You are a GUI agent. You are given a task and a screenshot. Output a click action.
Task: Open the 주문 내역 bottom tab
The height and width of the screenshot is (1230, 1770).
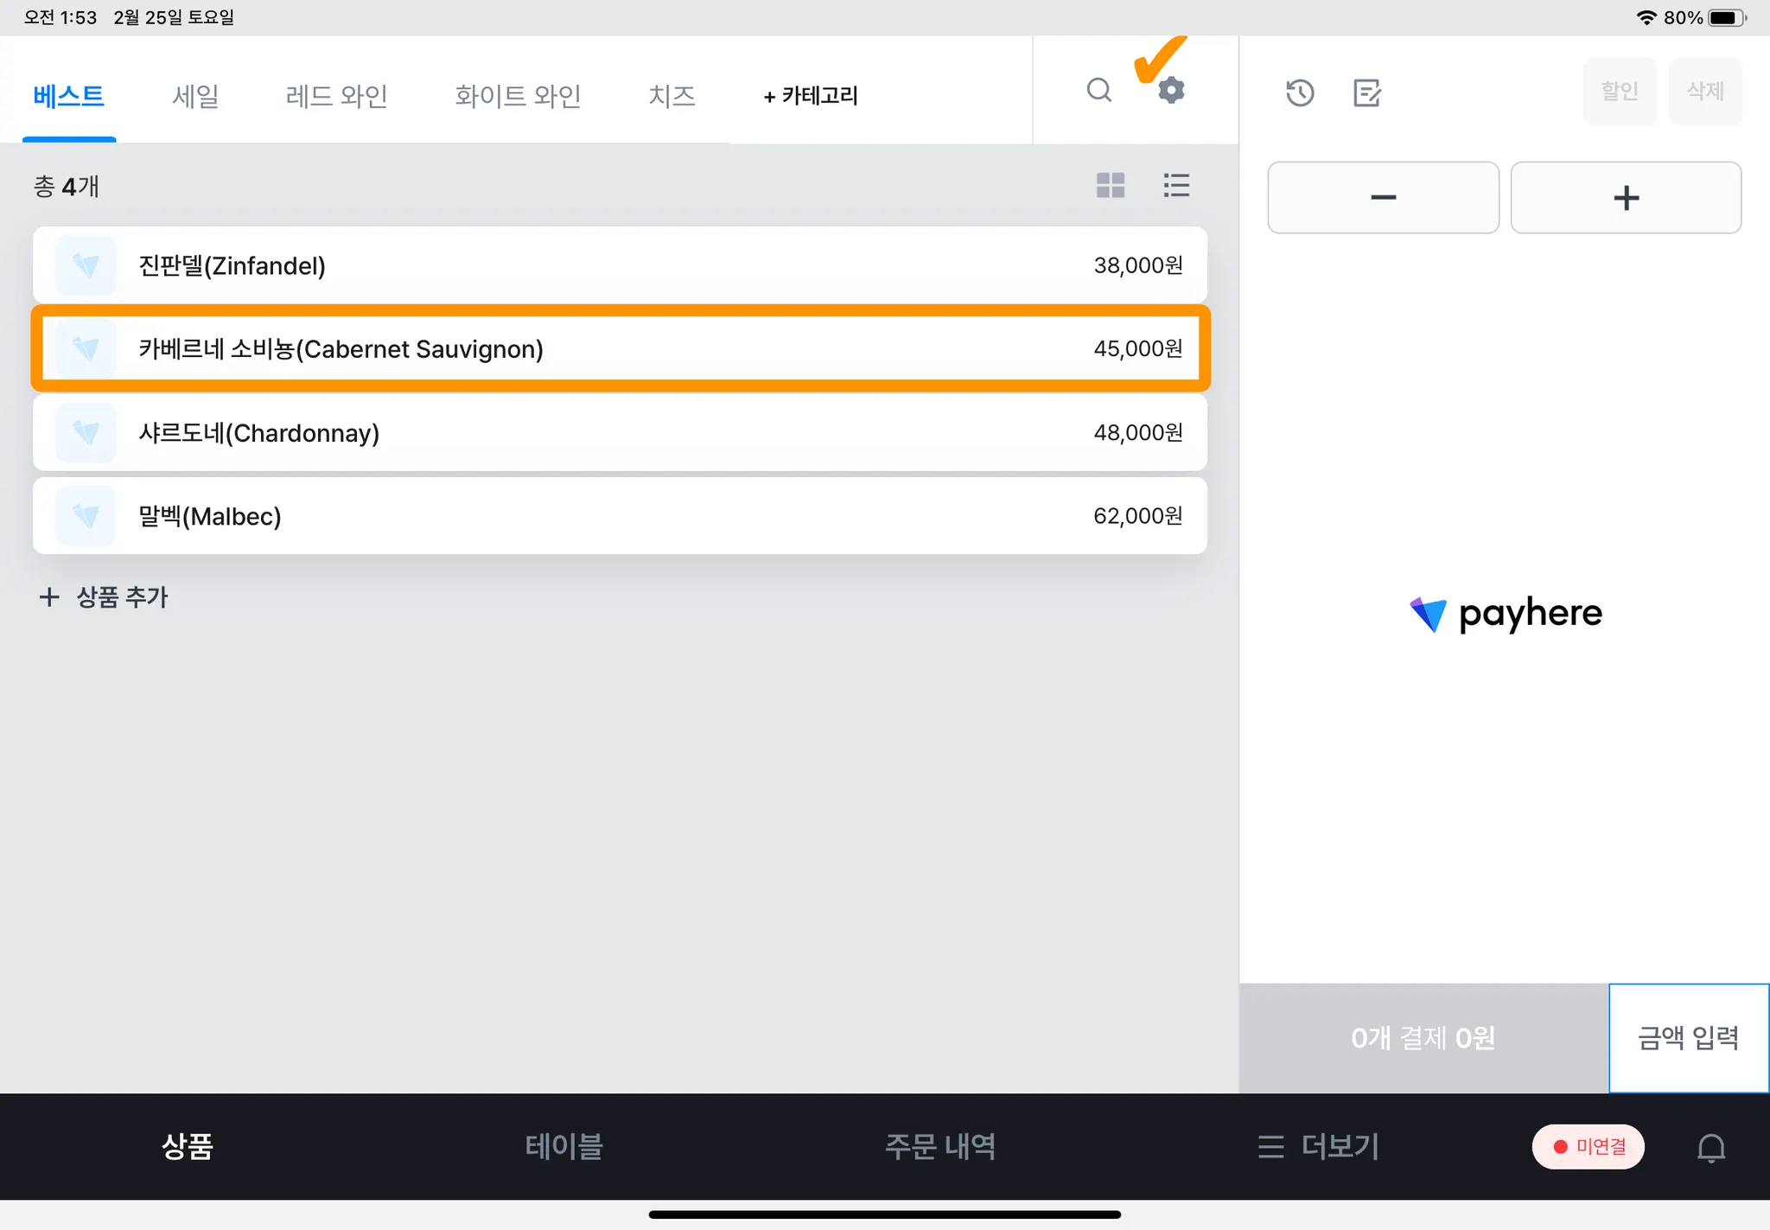[x=940, y=1147]
